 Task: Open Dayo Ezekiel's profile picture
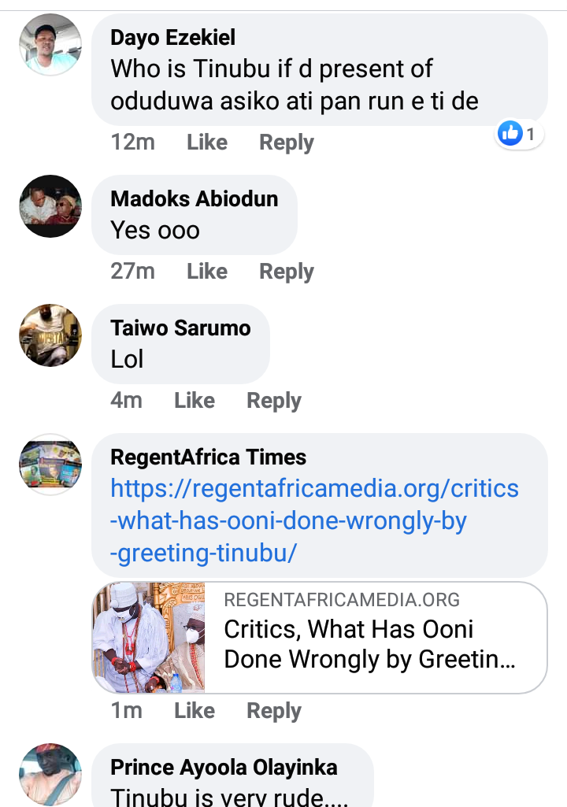click(x=50, y=44)
